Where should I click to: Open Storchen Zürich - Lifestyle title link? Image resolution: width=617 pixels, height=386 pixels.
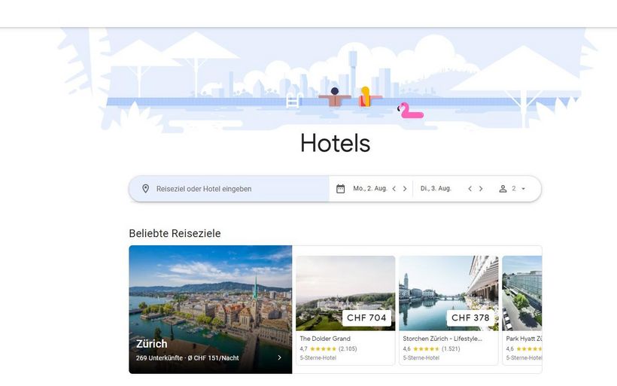click(x=442, y=339)
